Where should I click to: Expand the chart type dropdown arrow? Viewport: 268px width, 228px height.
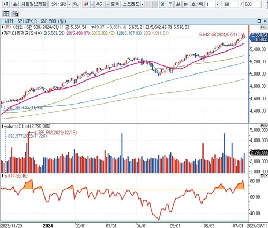[x=92, y=4]
